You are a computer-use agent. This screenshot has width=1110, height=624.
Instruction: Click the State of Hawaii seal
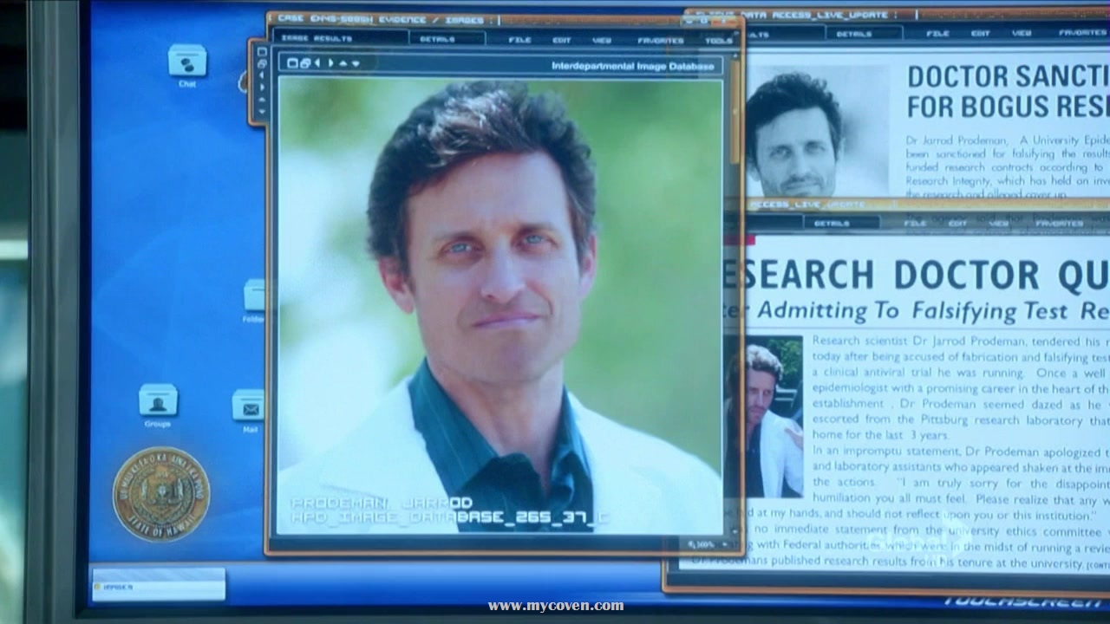point(161,495)
